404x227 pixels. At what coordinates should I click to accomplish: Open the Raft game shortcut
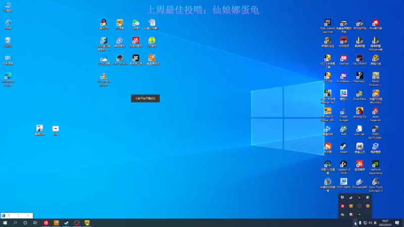tap(343, 130)
